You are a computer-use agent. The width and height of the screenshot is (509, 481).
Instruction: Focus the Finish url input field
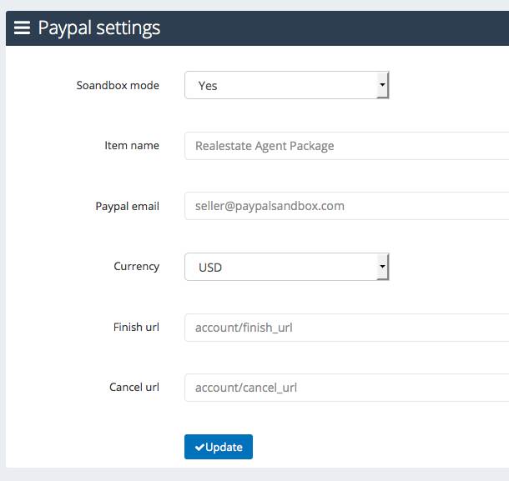(346, 328)
